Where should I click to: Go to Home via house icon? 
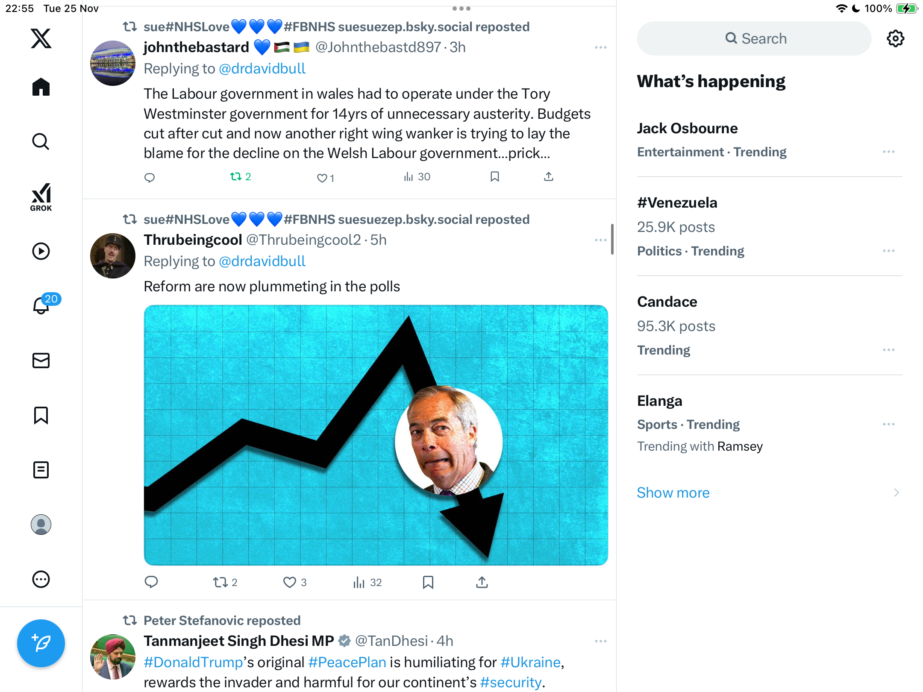[x=41, y=87]
